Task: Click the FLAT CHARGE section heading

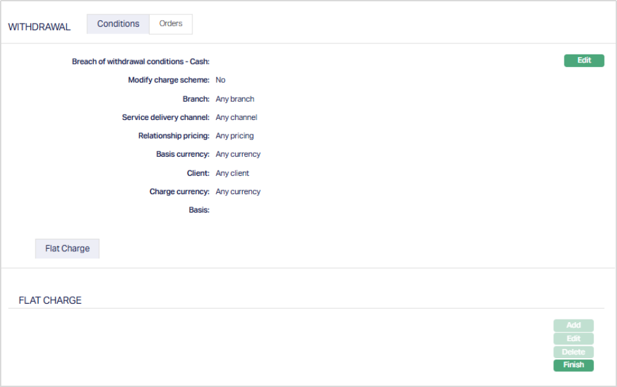Action: pyautogui.click(x=50, y=300)
